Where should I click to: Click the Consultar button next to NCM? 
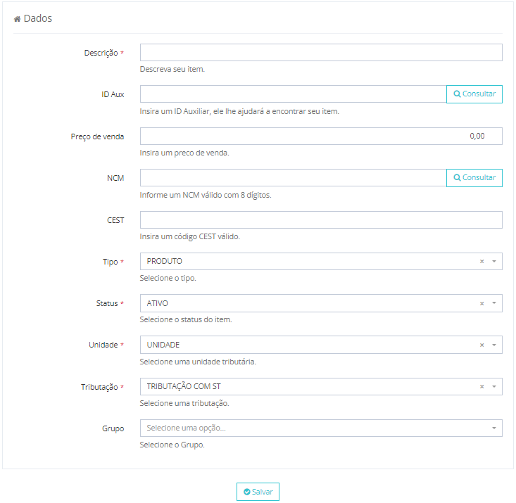[x=474, y=178]
